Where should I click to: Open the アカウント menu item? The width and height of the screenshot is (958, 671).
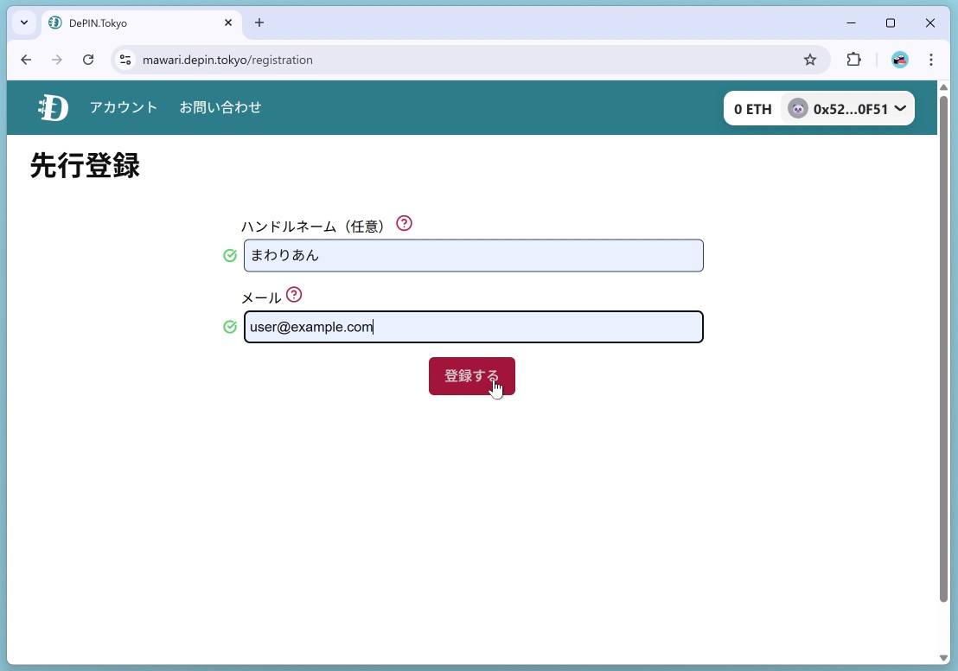tap(124, 107)
